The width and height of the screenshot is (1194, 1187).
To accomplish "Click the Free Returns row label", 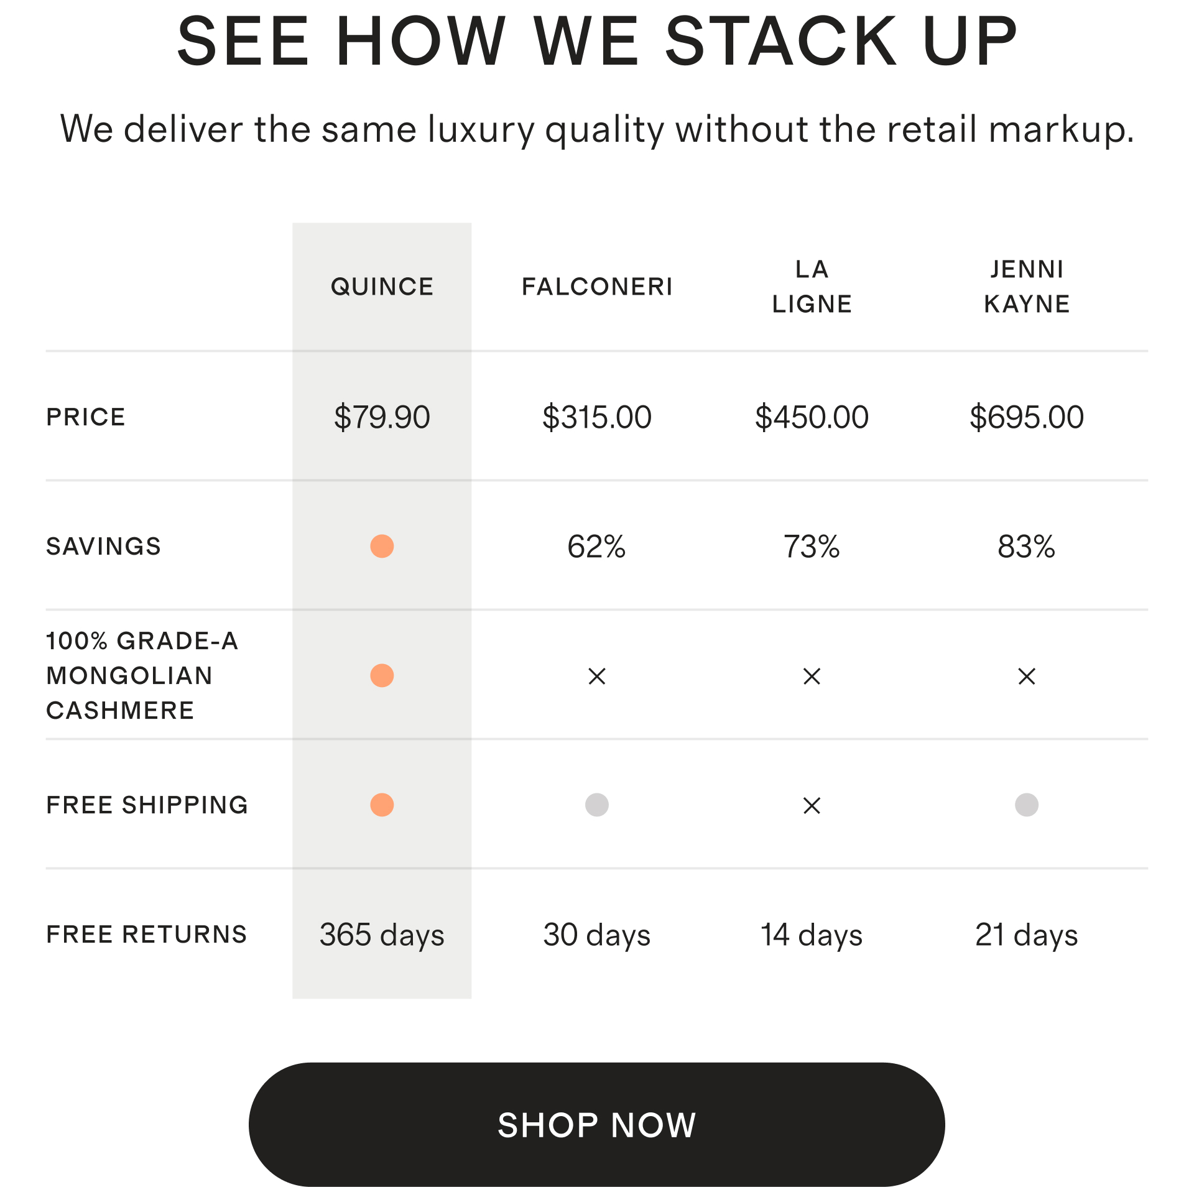I will point(147,934).
